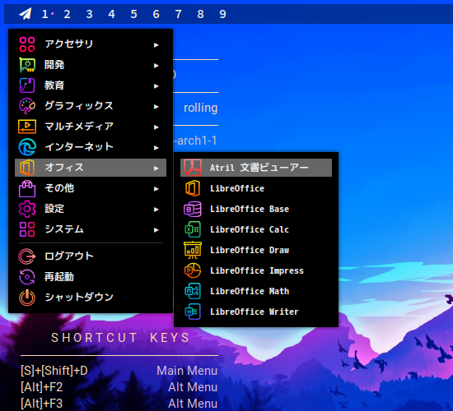Screen dimensions: 453x411
Task: Click the LibreOffice Draw icon
Action: 193,250
